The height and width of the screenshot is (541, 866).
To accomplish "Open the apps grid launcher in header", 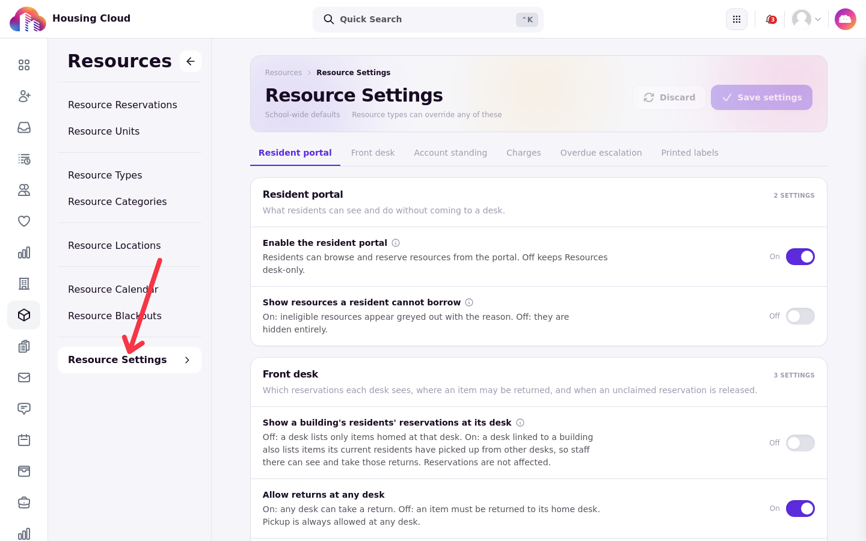I will (x=737, y=19).
